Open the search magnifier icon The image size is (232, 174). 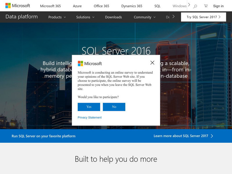pyautogui.click(x=195, y=6)
